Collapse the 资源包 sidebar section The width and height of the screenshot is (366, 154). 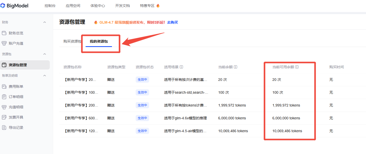44,54
